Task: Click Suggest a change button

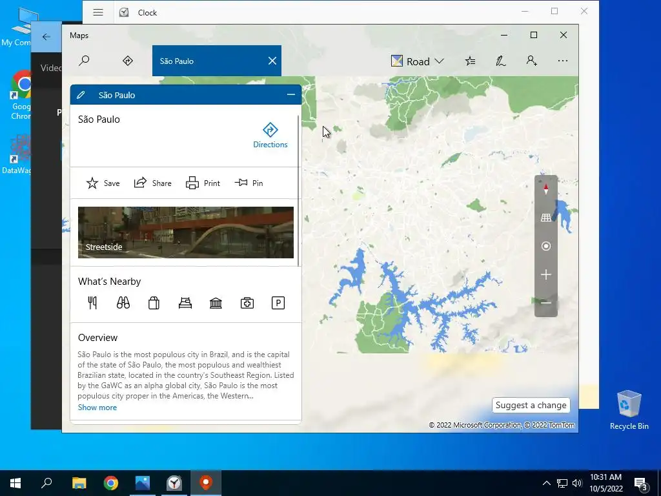Action: [531, 405]
